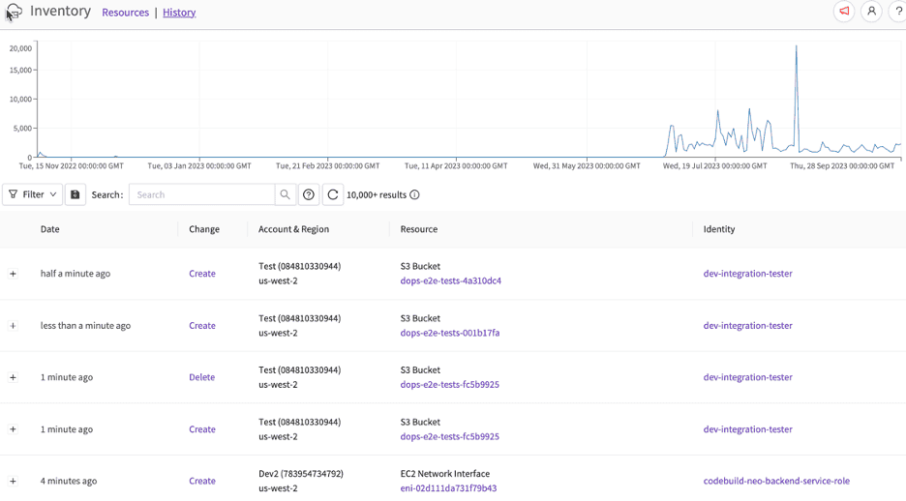906x501 pixels.
Task: Open Create link for eni-02d111da731f79b43
Action: [x=202, y=481]
